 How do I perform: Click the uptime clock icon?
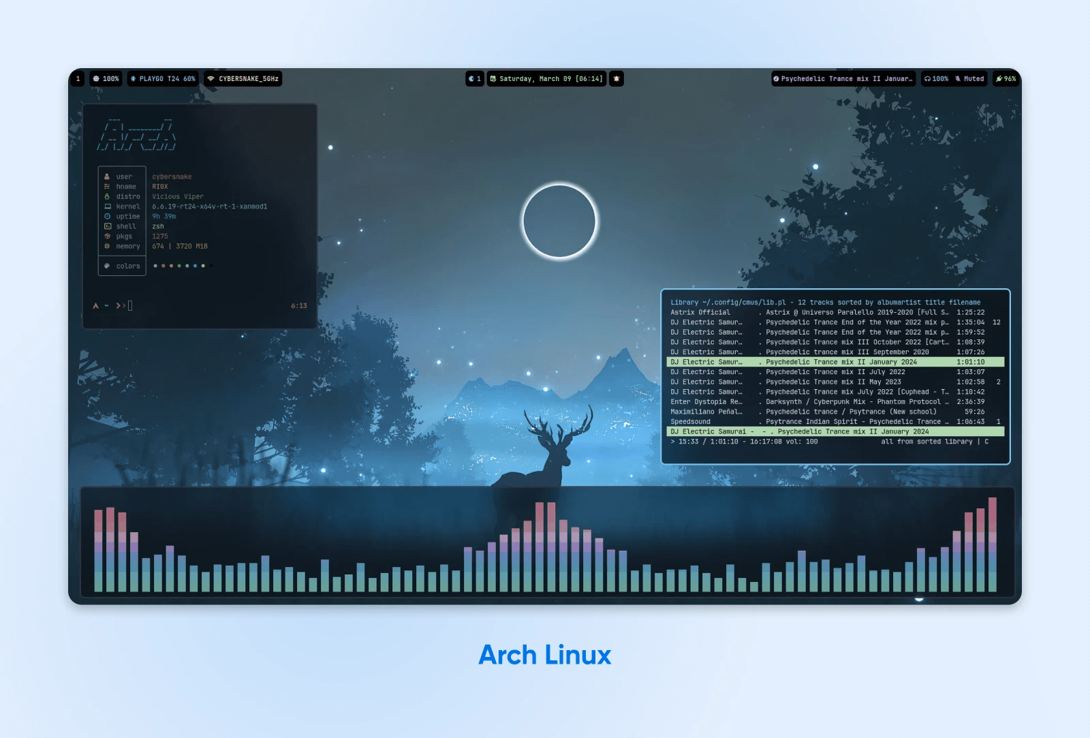(x=107, y=216)
